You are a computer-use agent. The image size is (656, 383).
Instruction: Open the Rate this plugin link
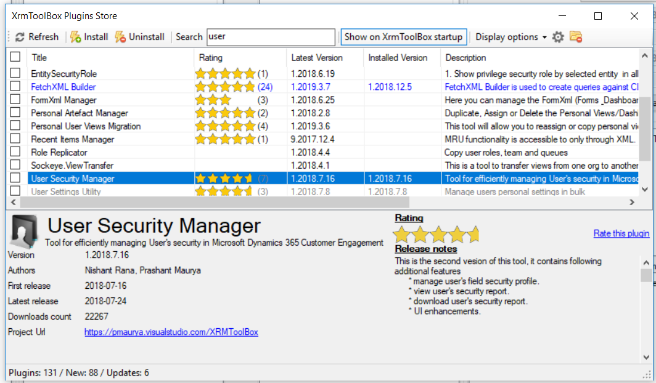pos(621,233)
